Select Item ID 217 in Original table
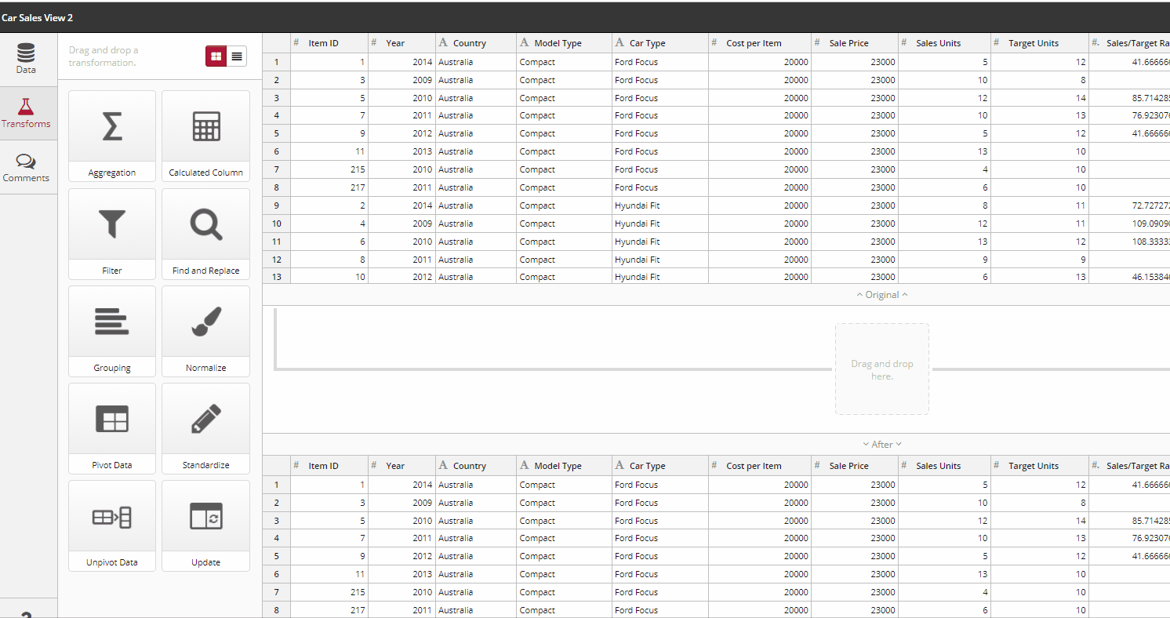This screenshot has width=1170, height=618. (329, 187)
